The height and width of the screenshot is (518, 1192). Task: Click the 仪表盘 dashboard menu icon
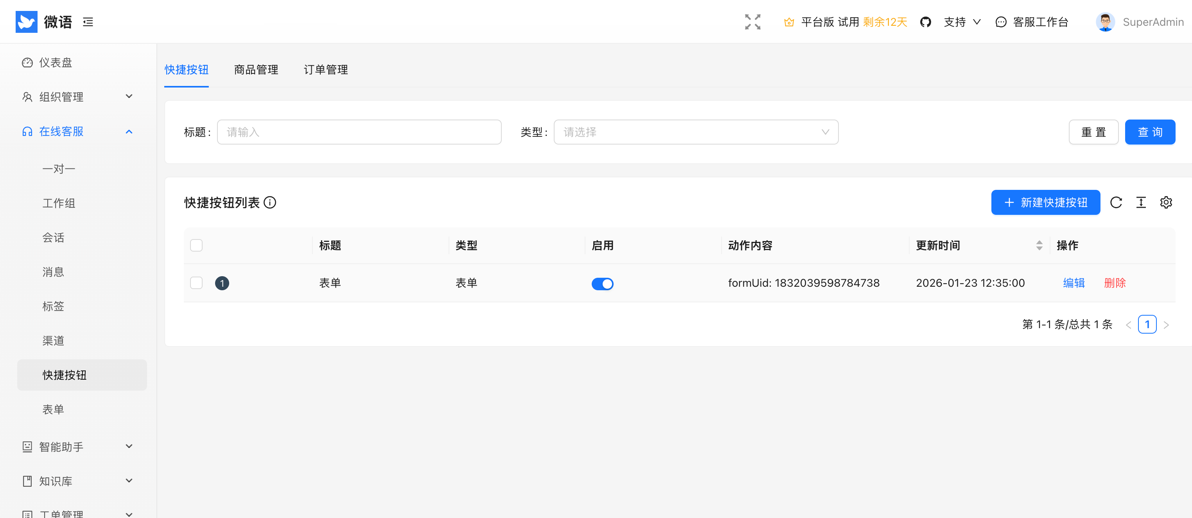(27, 63)
